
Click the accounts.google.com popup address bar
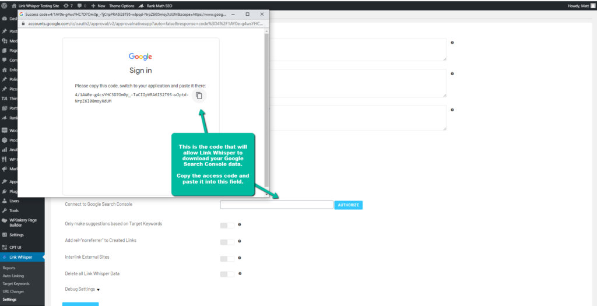(x=145, y=23)
